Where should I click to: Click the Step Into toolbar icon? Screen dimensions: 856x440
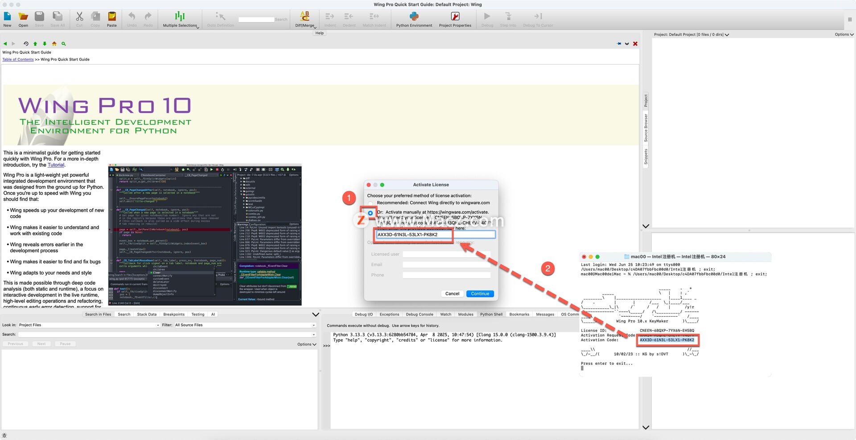click(508, 16)
